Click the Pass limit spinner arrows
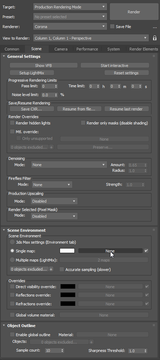Image resolution: width=160 pixels, height=360 pixels. point(56,86)
